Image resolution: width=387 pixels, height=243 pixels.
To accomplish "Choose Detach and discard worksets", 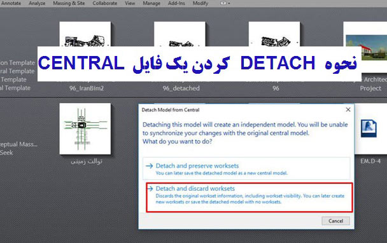I will click(250, 197).
